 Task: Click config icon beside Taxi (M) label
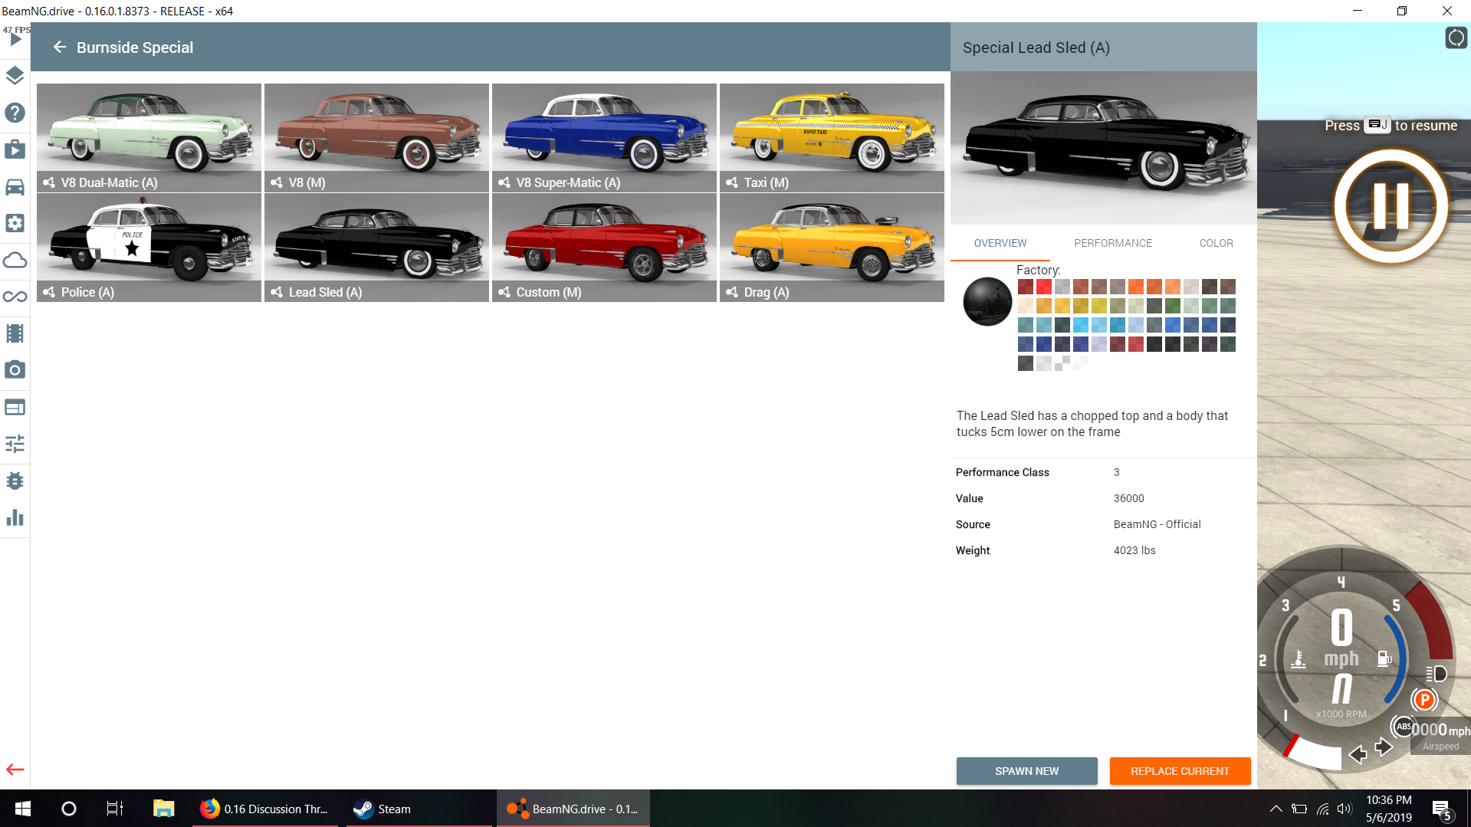coord(732,182)
